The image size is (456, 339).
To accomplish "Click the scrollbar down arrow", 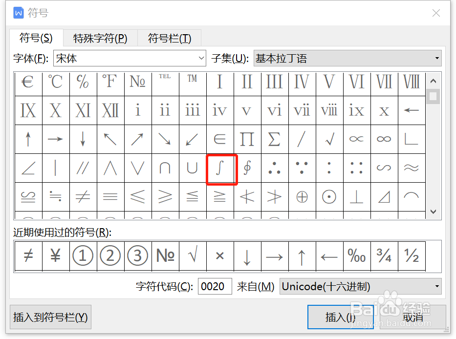I will (x=433, y=212).
